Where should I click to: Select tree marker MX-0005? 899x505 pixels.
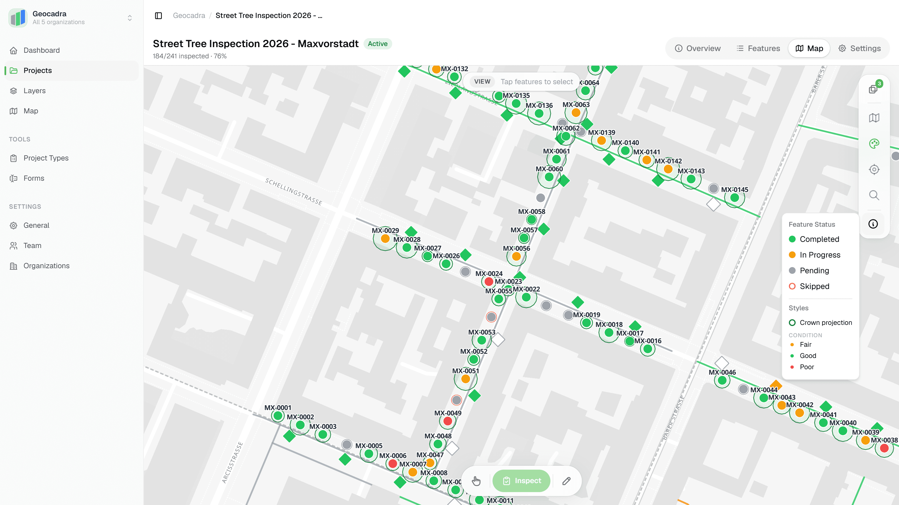click(x=369, y=454)
